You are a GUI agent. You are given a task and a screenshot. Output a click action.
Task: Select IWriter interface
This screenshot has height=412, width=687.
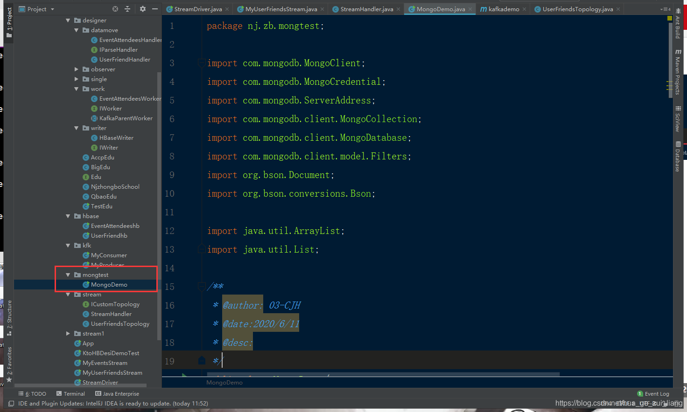pos(105,148)
